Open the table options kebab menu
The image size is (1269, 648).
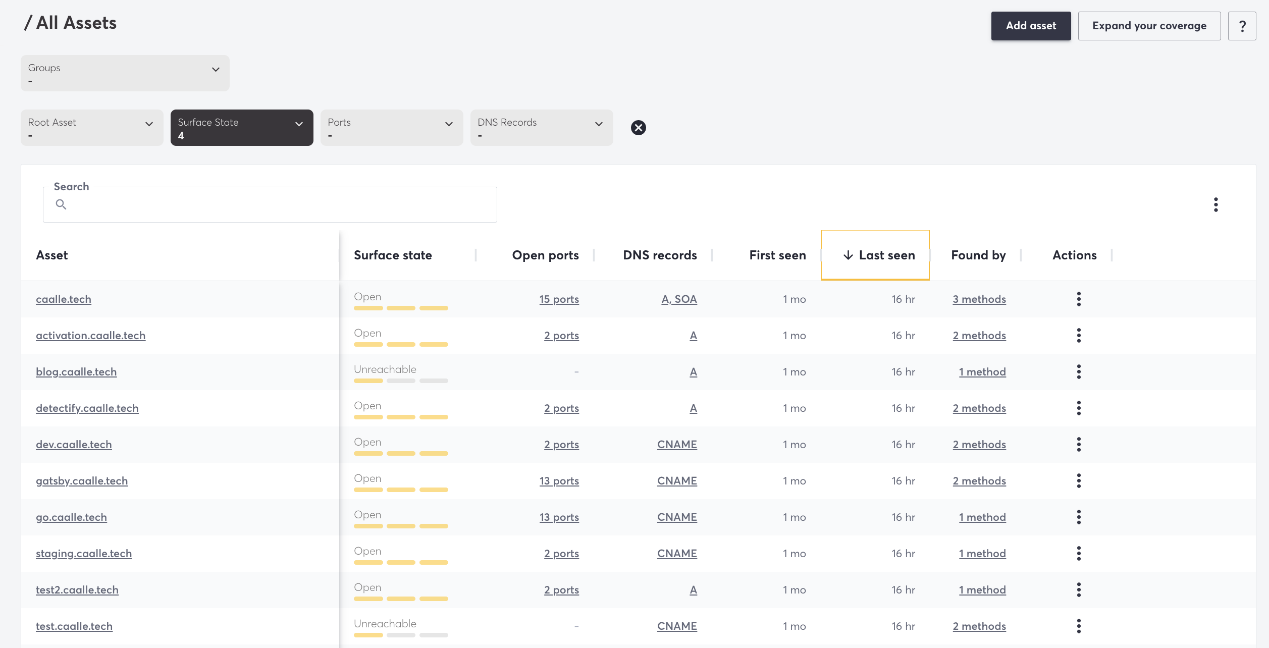click(1215, 204)
